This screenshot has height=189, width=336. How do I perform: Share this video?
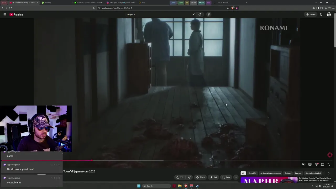200,177
